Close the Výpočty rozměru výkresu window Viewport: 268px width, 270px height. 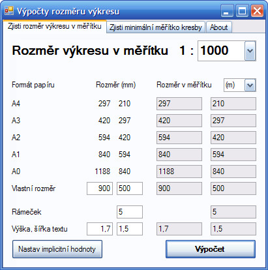pyautogui.click(x=258, y=11)
